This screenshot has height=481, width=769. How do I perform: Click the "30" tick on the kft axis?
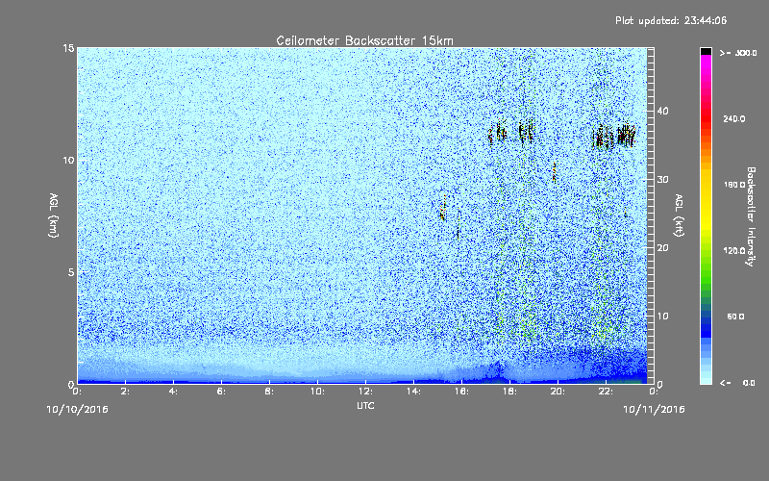pos(662,180)
